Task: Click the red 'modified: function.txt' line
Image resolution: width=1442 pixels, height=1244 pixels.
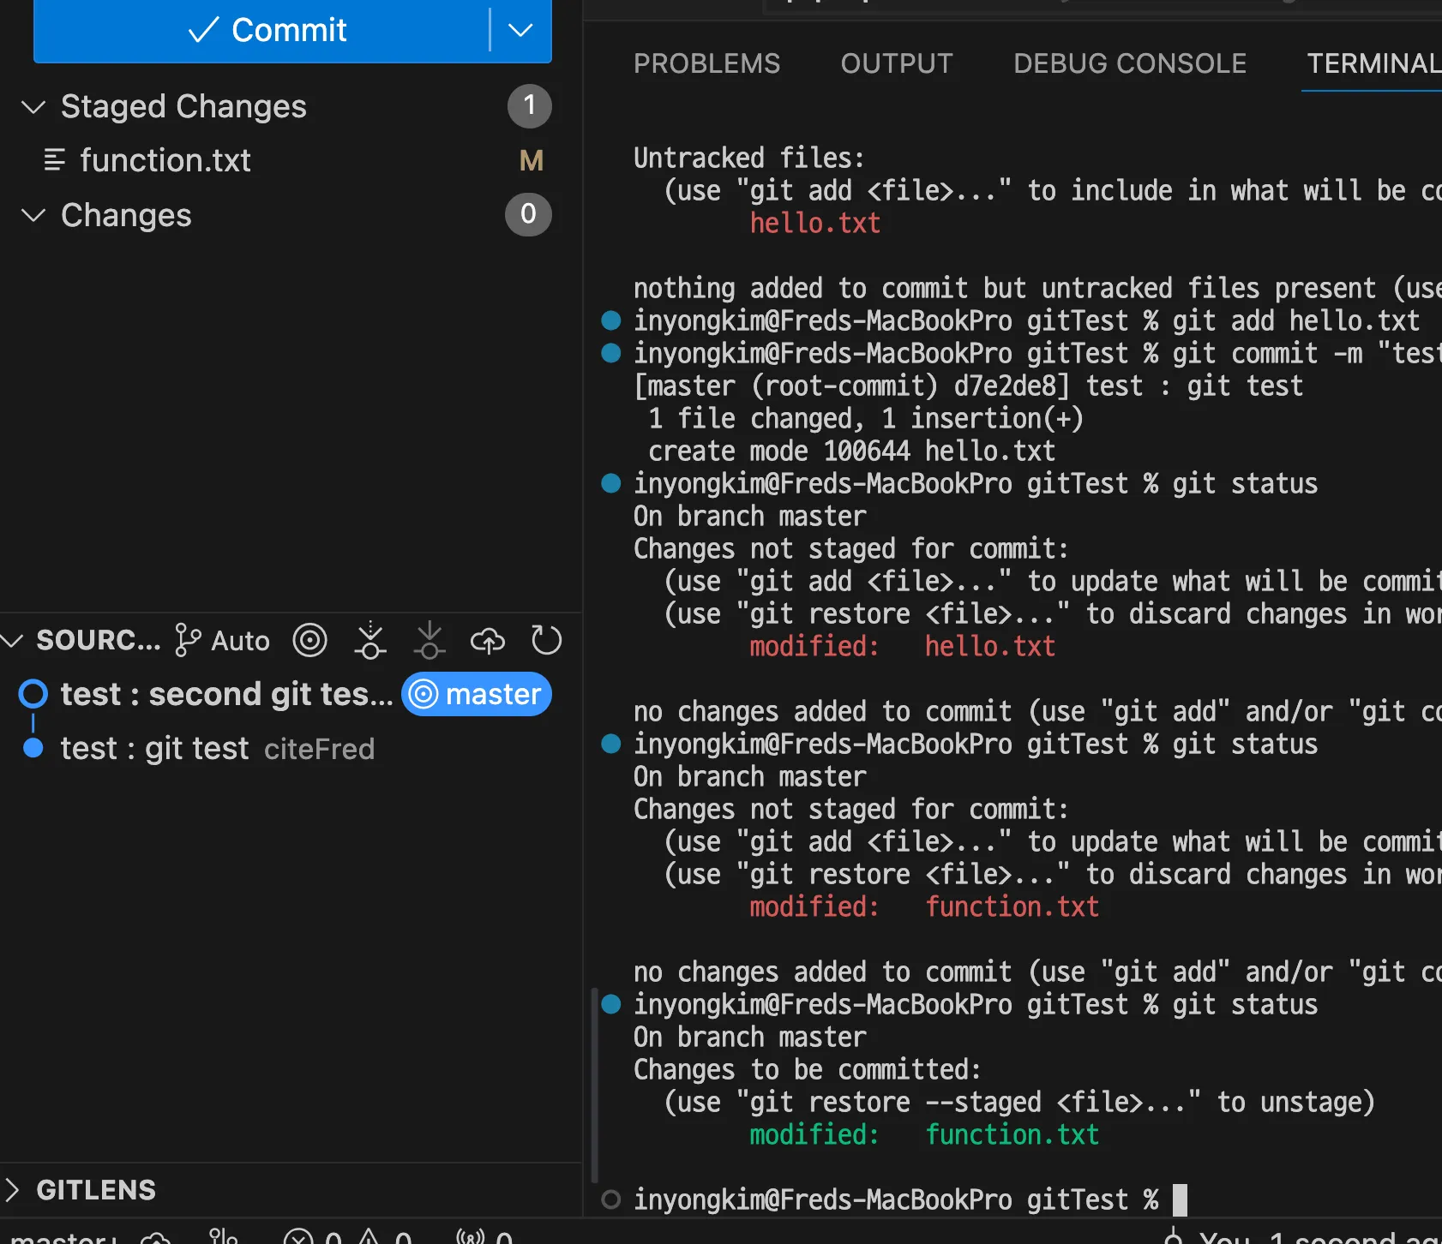Action: (x=924, y=906)
